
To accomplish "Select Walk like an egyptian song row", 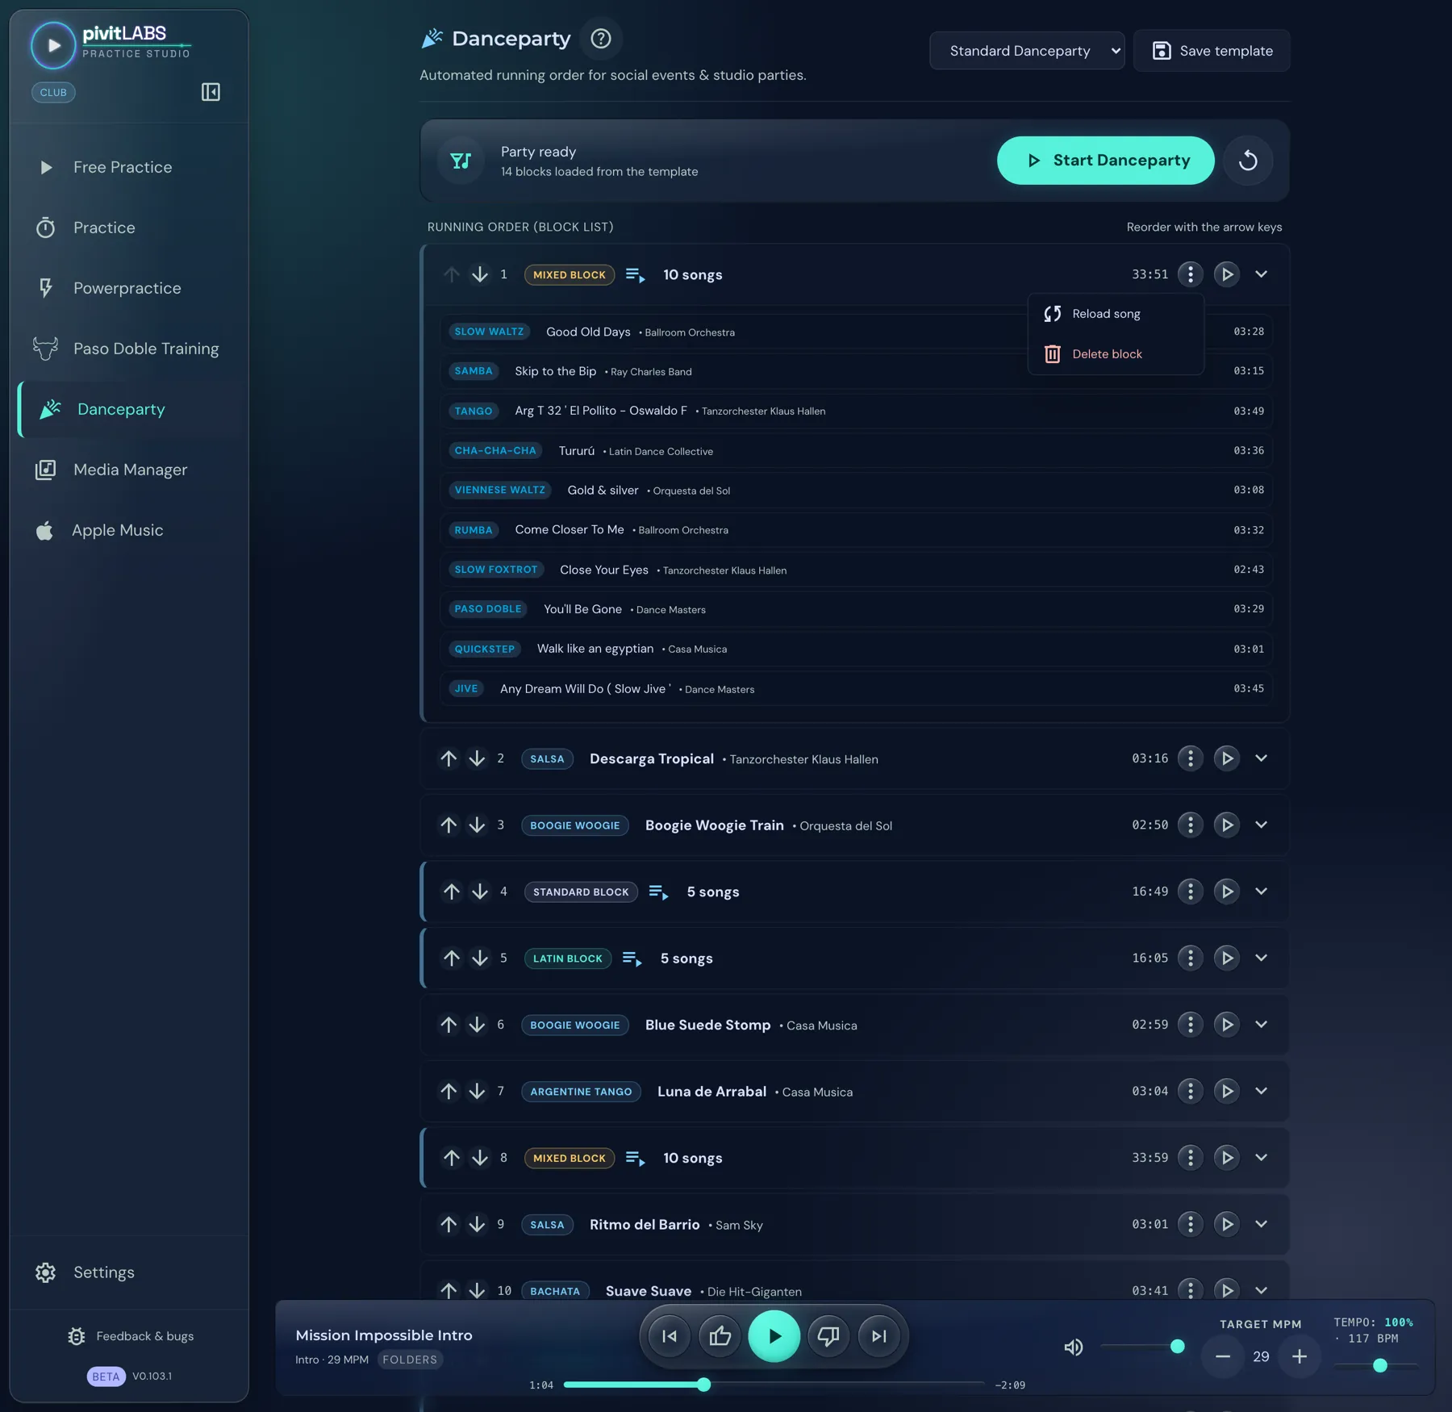I will (856, 649).
